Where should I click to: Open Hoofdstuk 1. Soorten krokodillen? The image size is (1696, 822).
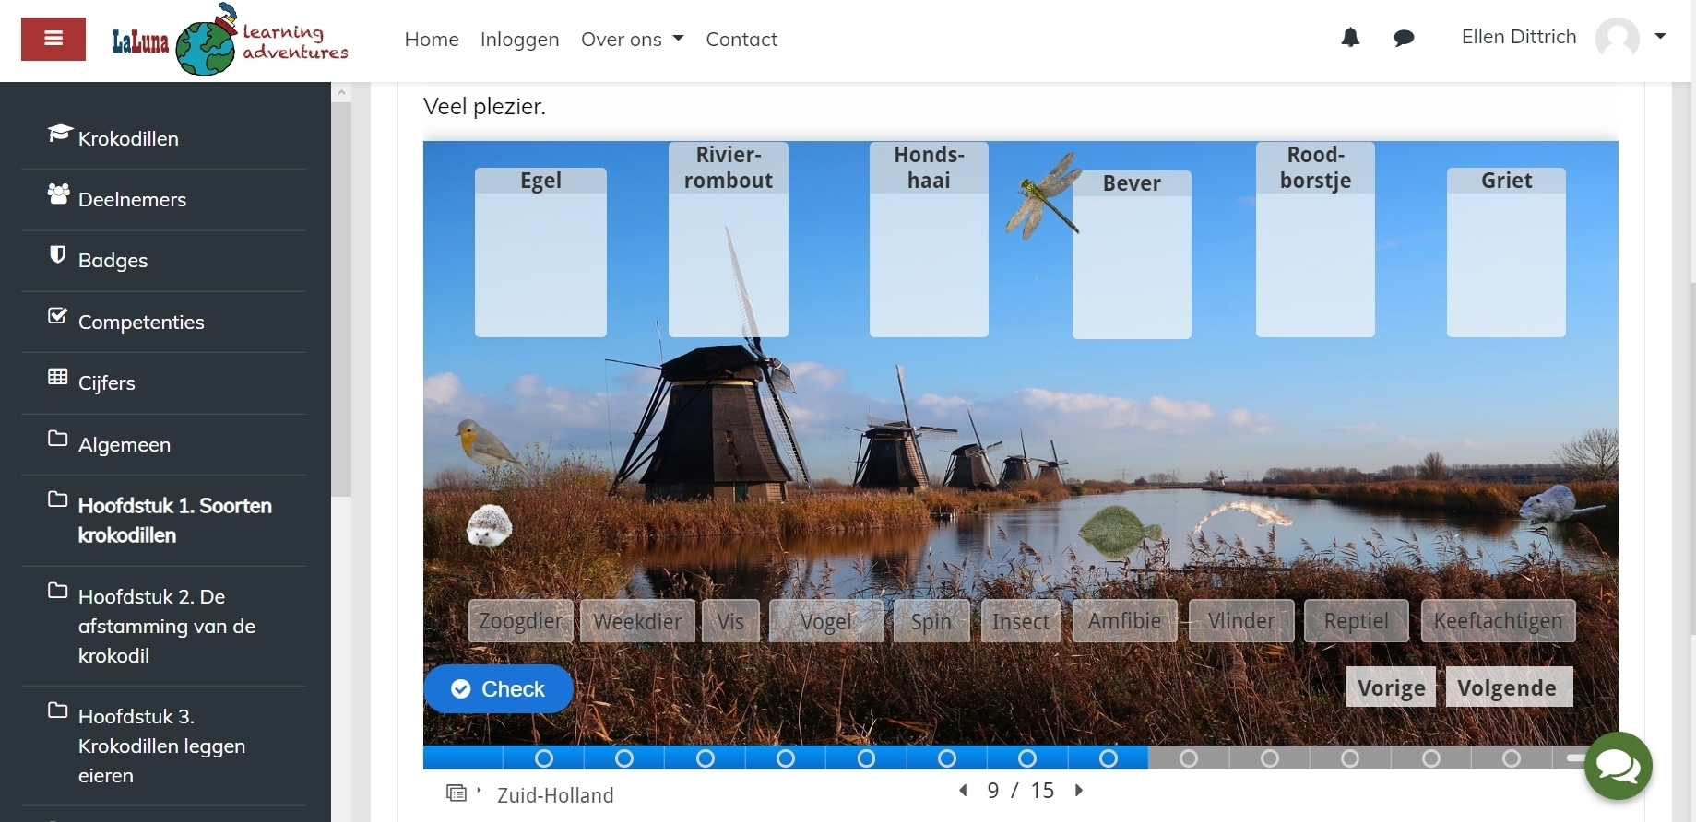[x=175, y=520]
